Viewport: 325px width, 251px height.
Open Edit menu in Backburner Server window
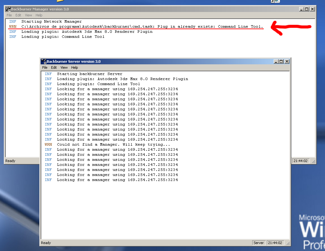click(54, 67)
